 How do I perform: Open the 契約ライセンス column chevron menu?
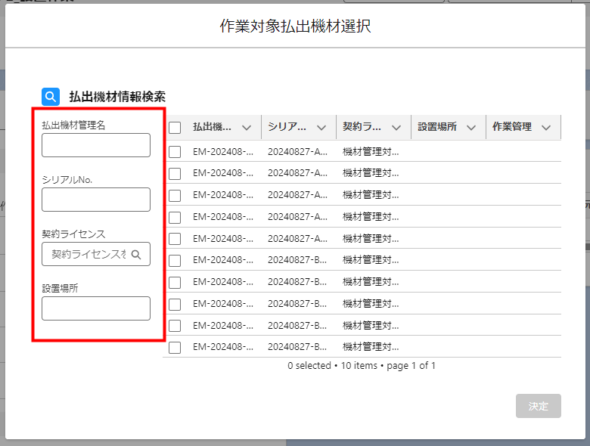click(396, 128)
